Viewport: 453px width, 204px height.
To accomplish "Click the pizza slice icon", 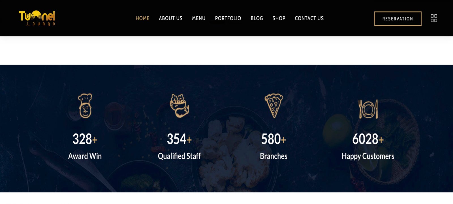I will click(274, 106).
